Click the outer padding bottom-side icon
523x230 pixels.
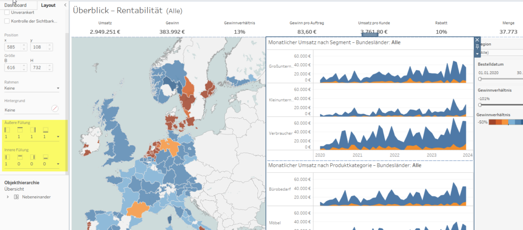45,129
